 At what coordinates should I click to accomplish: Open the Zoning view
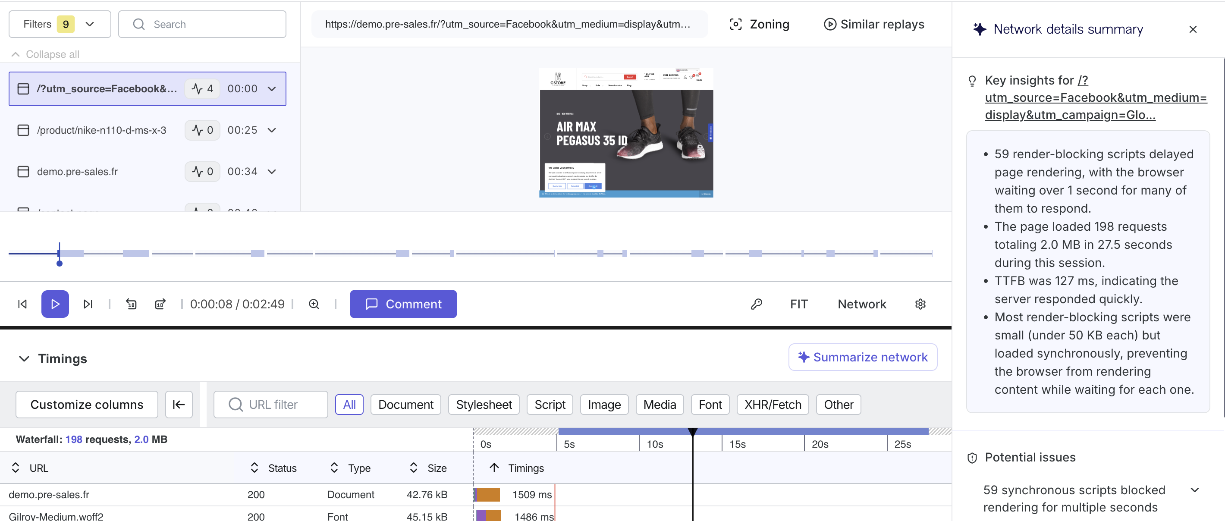pyautogui.click(x=760, y=24)
